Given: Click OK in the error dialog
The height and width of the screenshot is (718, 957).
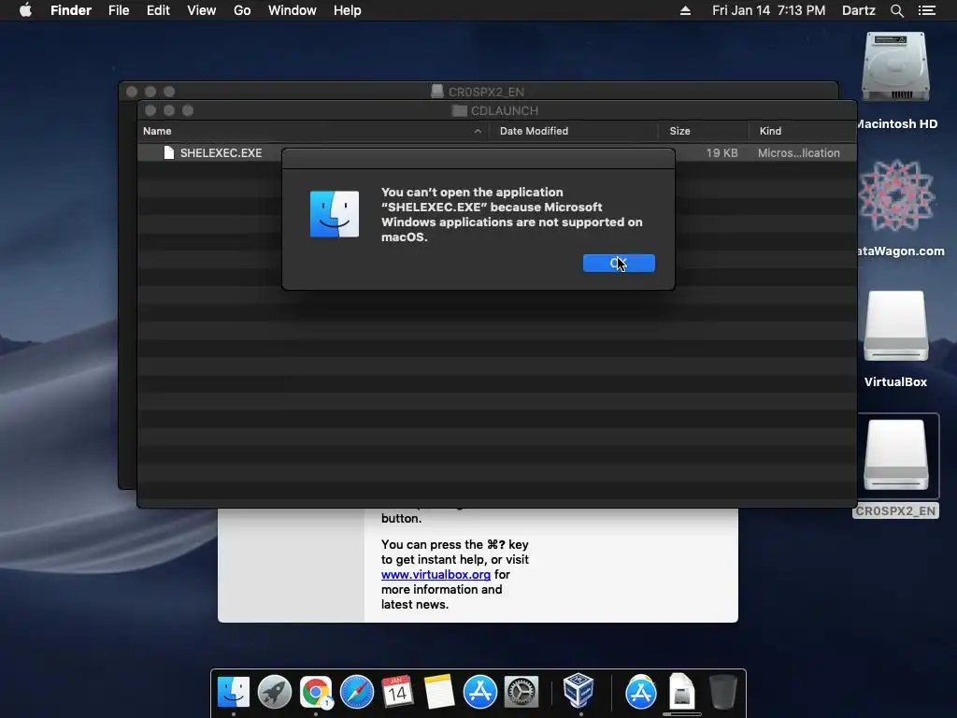Looking at the screenshot, I should point(619,263).
